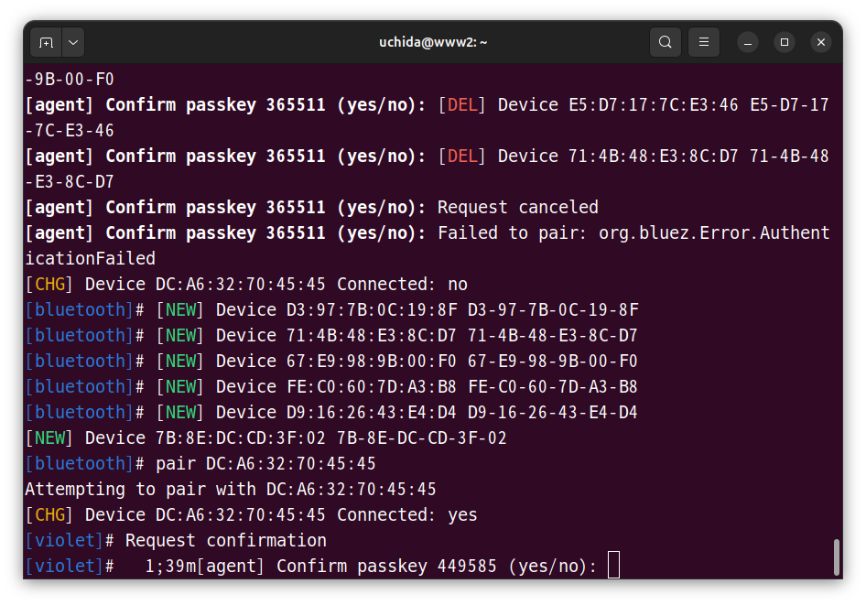Click 'pair DC:A6:32:70:45:45' command text
Viewport: 866px width, 605px height.
click(265, 464)
